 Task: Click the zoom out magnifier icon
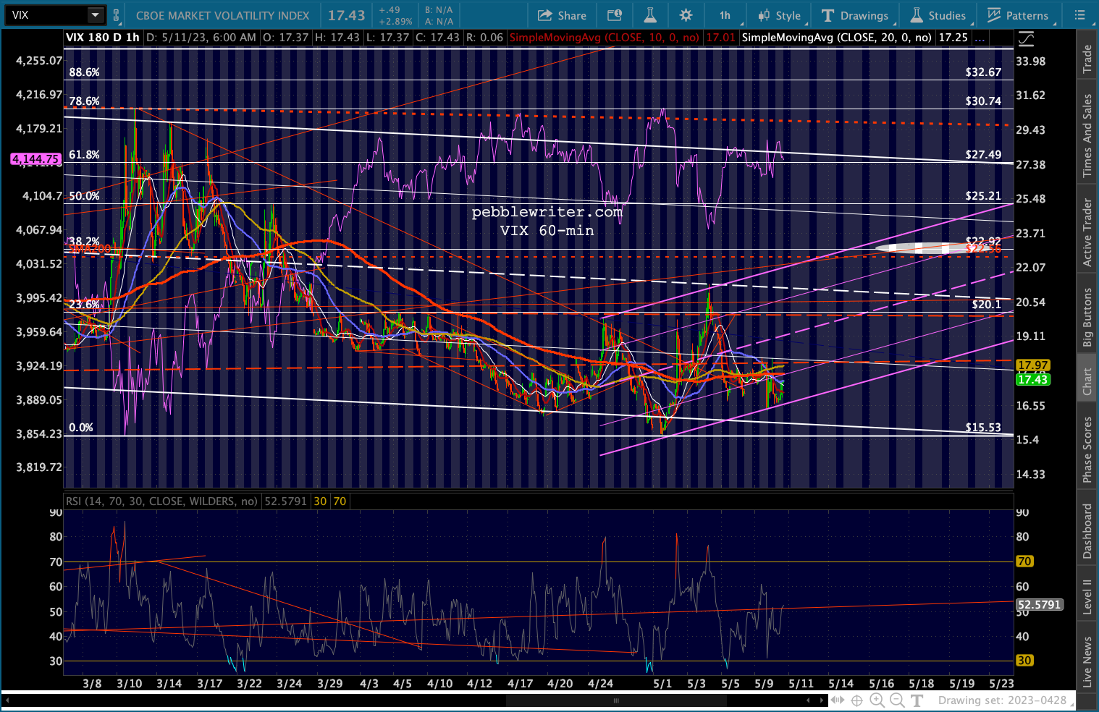tap(897, 700)
